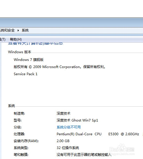Screen dimensions: 143x159
Task: Click the 深度技术 Ghost Win7 Sp1 value
Action: point(77,120)
